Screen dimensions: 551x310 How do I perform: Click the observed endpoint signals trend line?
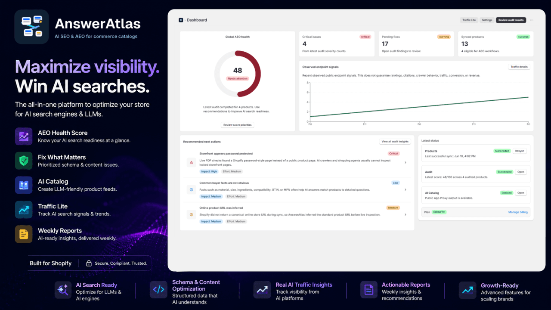[419, 107]
